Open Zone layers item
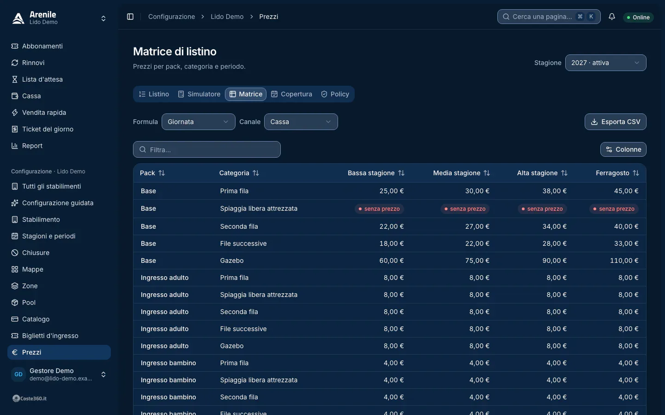The image size is (665, 415). 59,286
